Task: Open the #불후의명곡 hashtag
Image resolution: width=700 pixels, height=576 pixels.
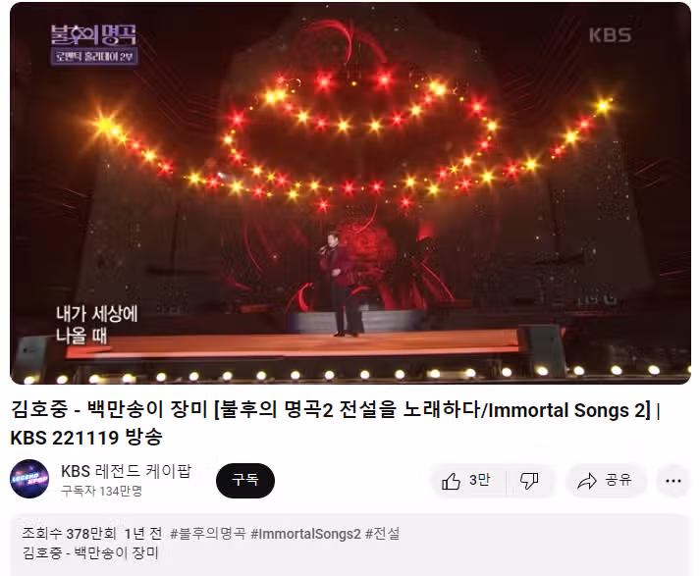Action: pyautogui.click(x=207, y=533)
